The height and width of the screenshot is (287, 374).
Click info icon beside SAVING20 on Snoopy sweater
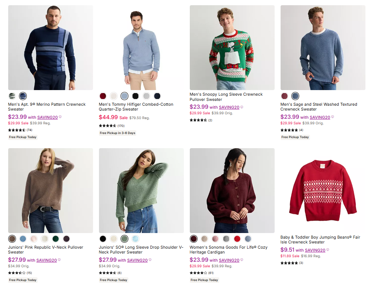tap(242, 107)
